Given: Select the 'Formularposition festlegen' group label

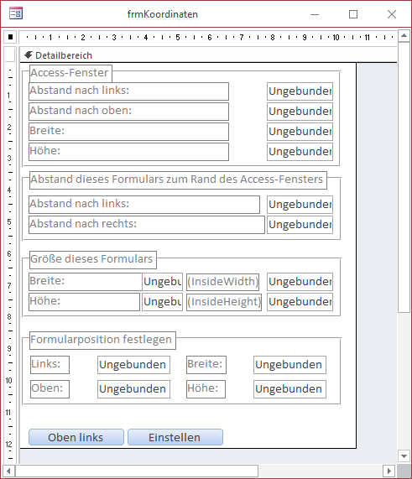Looking at the screenshot, I should tap(102, 341).
